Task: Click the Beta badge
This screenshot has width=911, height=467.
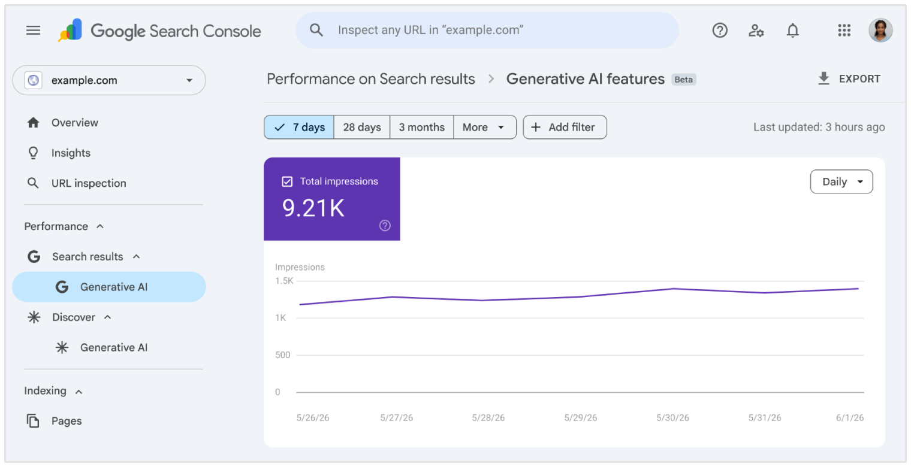Action: [x=684, y=79]
